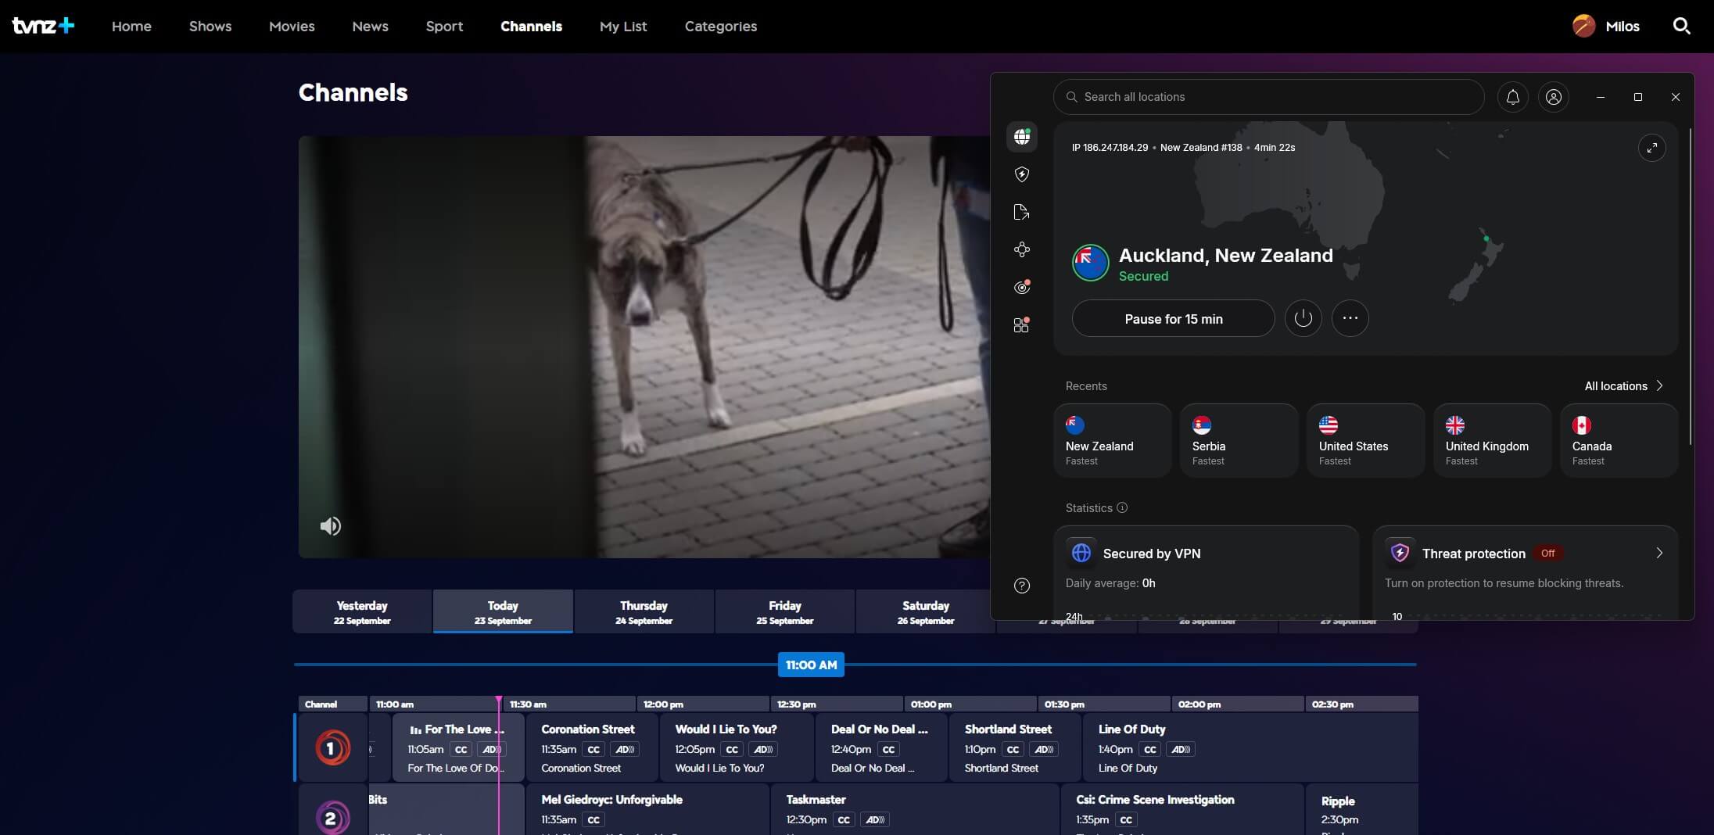Open VPN account profile icon
1714x835 pixels.
(1553, 97)
